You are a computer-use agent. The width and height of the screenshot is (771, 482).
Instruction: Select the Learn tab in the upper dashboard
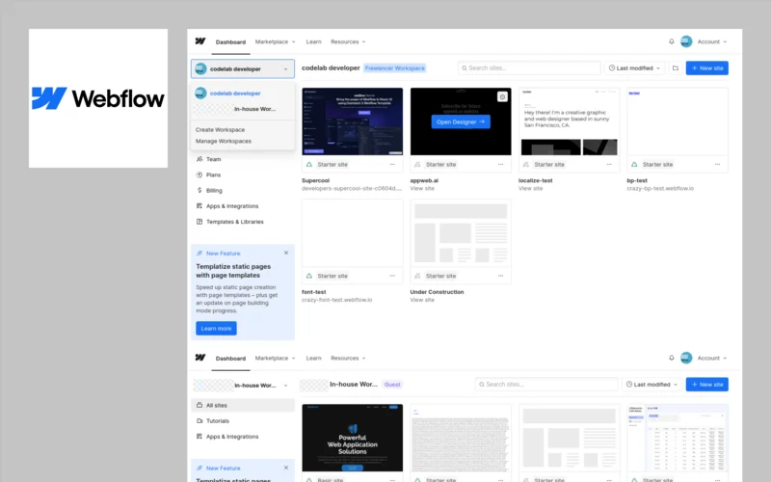point(314,41)
